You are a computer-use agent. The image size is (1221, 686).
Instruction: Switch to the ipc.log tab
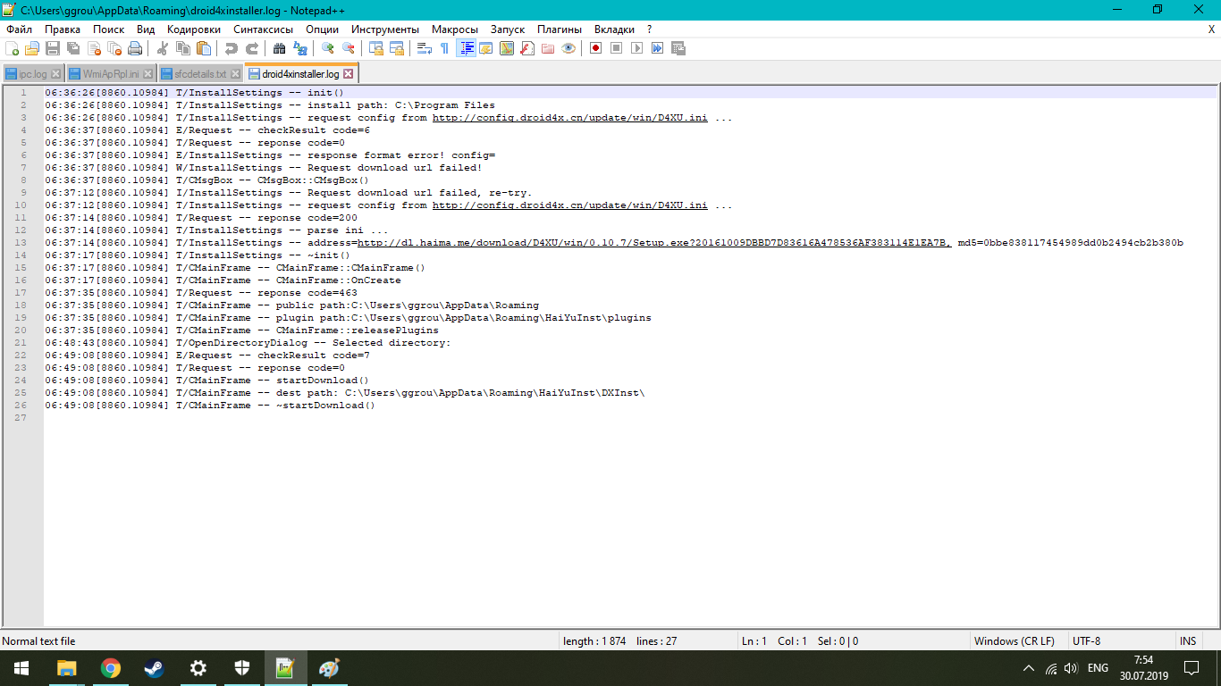click(x=32, y=74)
